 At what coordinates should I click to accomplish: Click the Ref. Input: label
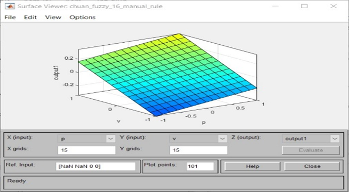[x=20, y=165]
